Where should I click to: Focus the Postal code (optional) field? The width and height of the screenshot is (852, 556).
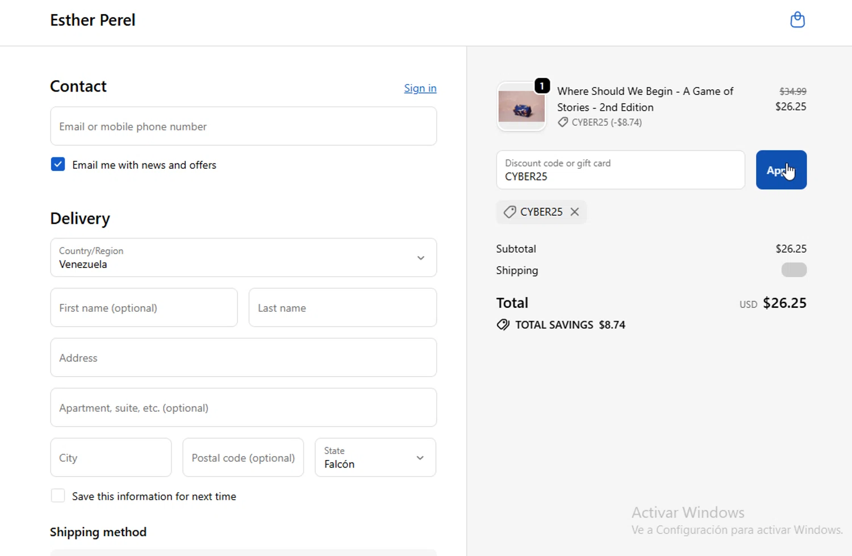point(243,458)
